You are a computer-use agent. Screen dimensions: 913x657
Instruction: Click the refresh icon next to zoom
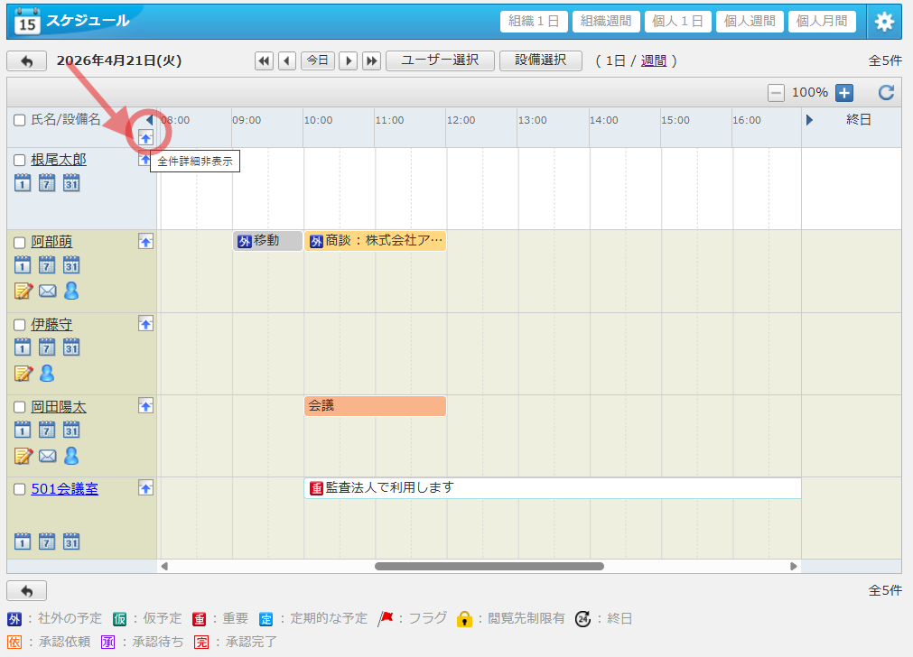click(886, 92)
